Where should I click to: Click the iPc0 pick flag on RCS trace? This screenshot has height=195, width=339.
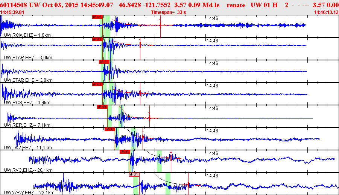click(x=97, y=84)
